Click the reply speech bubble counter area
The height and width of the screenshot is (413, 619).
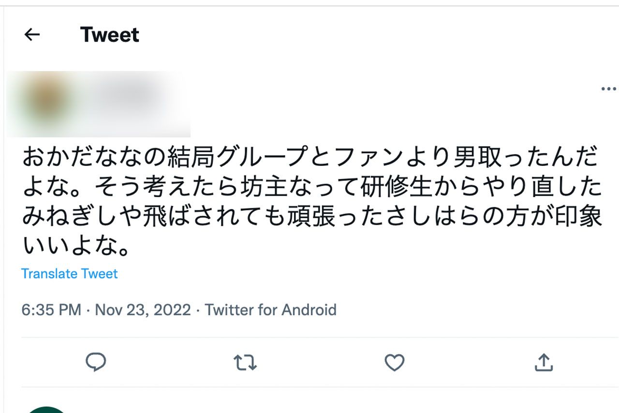97,362
